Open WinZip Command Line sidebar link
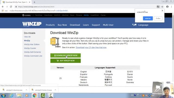Image resolution: width=174 pixels, height=98 pixels. 33,56
